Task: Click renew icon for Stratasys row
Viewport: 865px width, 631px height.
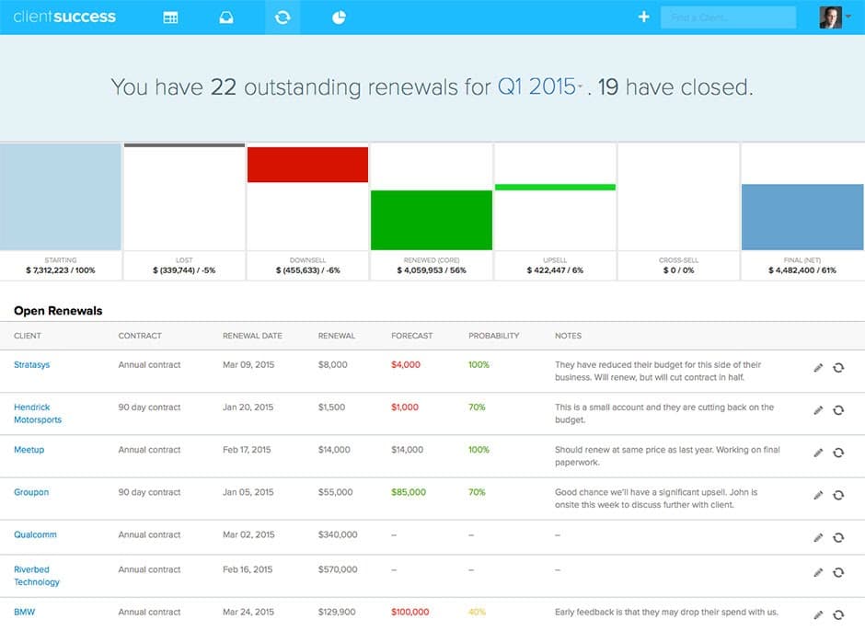Action: pyautogui.click(x=838, y=368)
